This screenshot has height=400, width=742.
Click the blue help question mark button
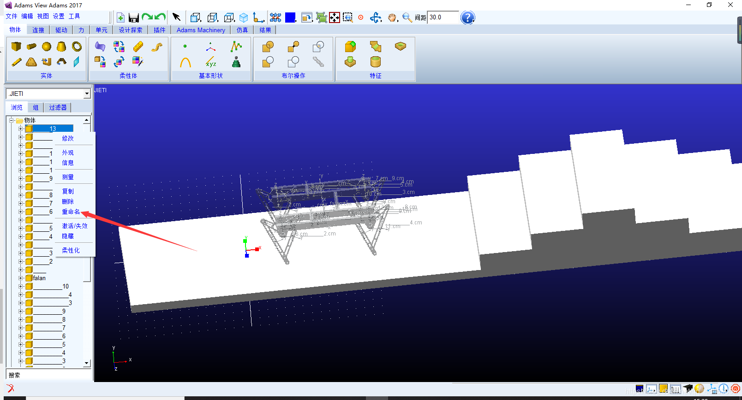pyautogui.click(x=467, y=18)
